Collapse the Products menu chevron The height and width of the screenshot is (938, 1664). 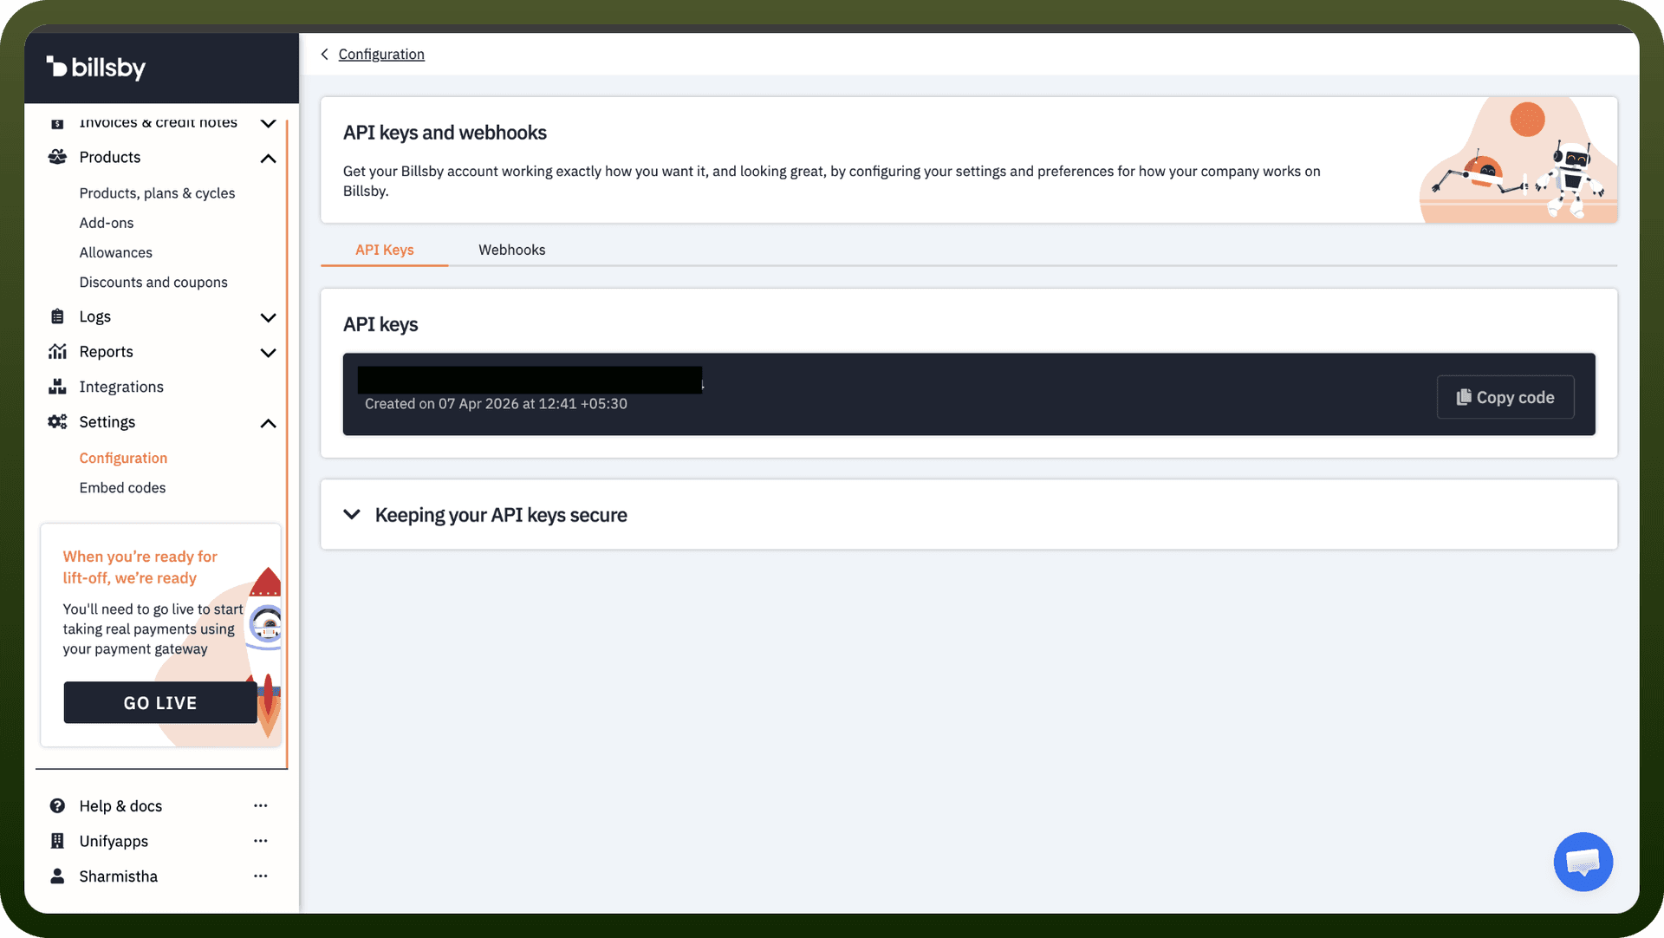[269, 159]
